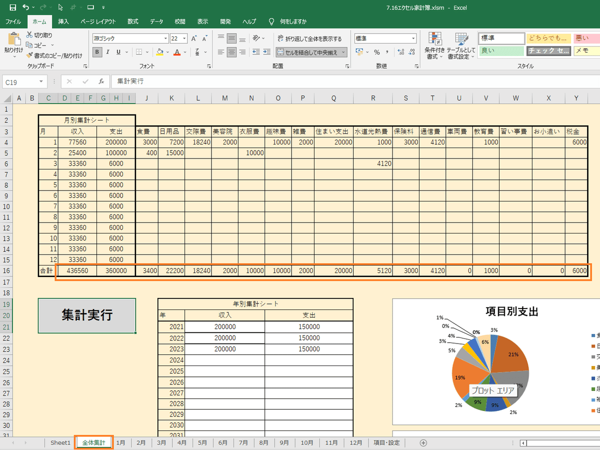Click the percent style icon
This screenshot has height=450, width=600.
pos(377,52)
